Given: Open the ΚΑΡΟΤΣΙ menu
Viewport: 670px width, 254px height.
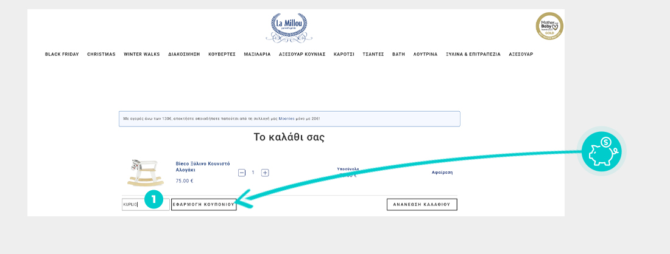Looking at the screenshot, I should (x=344, y=54).
